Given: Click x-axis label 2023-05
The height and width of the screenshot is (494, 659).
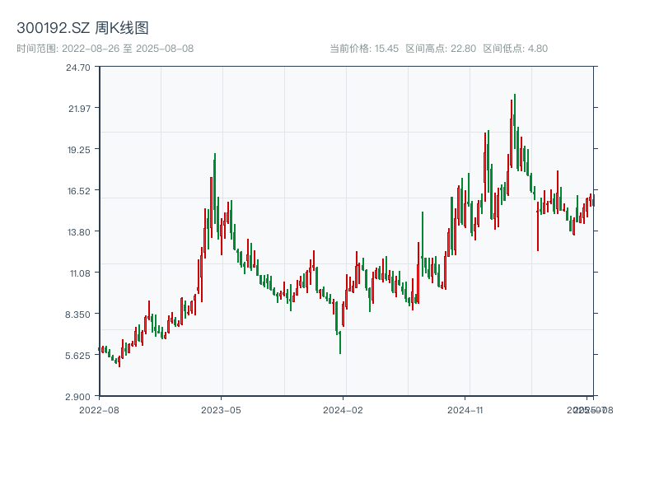Looking at the screenshot, I should (x=221, y=410).
